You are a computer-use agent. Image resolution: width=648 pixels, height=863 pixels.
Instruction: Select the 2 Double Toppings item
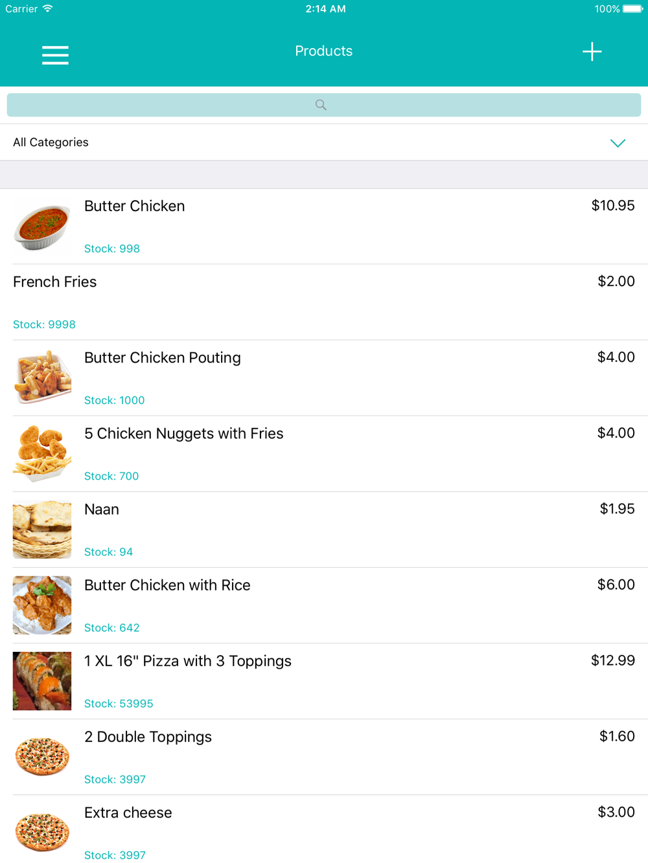coord(324,757)
